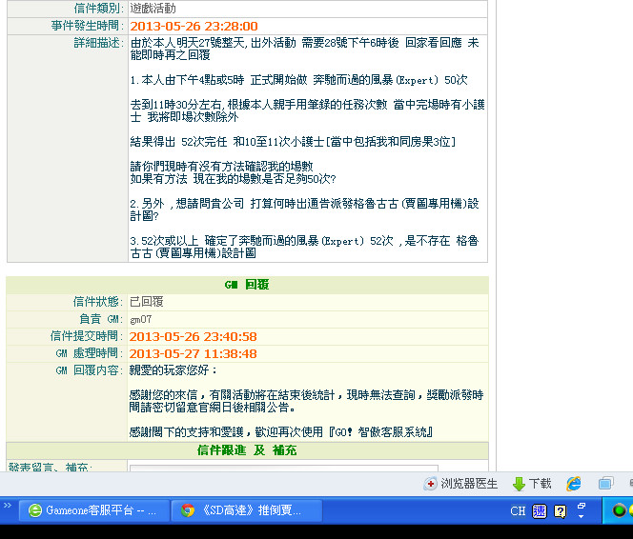Click the 下載 download label in status bar

point(541,484)
